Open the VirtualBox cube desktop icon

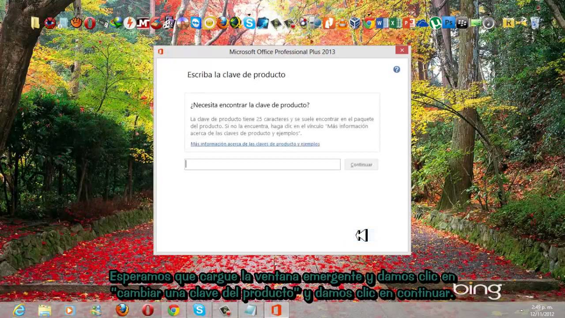(355, 23)
